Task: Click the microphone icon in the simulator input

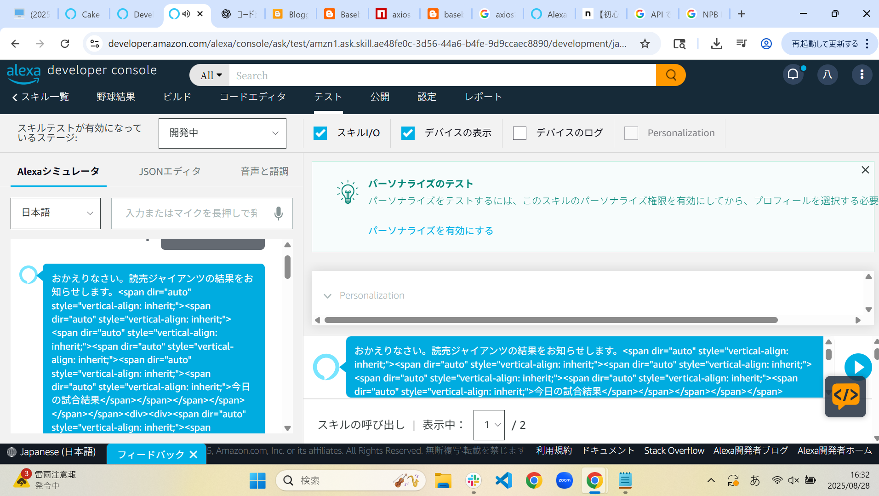Action: [x=278, y=213]
